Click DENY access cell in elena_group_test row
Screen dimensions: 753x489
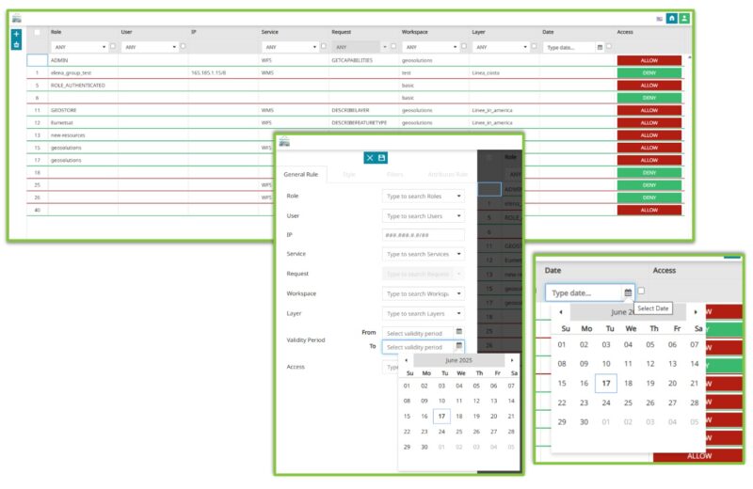pos(649,73)
